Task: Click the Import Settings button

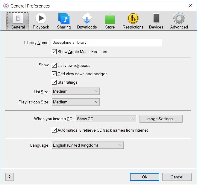Action: (161, 119)
